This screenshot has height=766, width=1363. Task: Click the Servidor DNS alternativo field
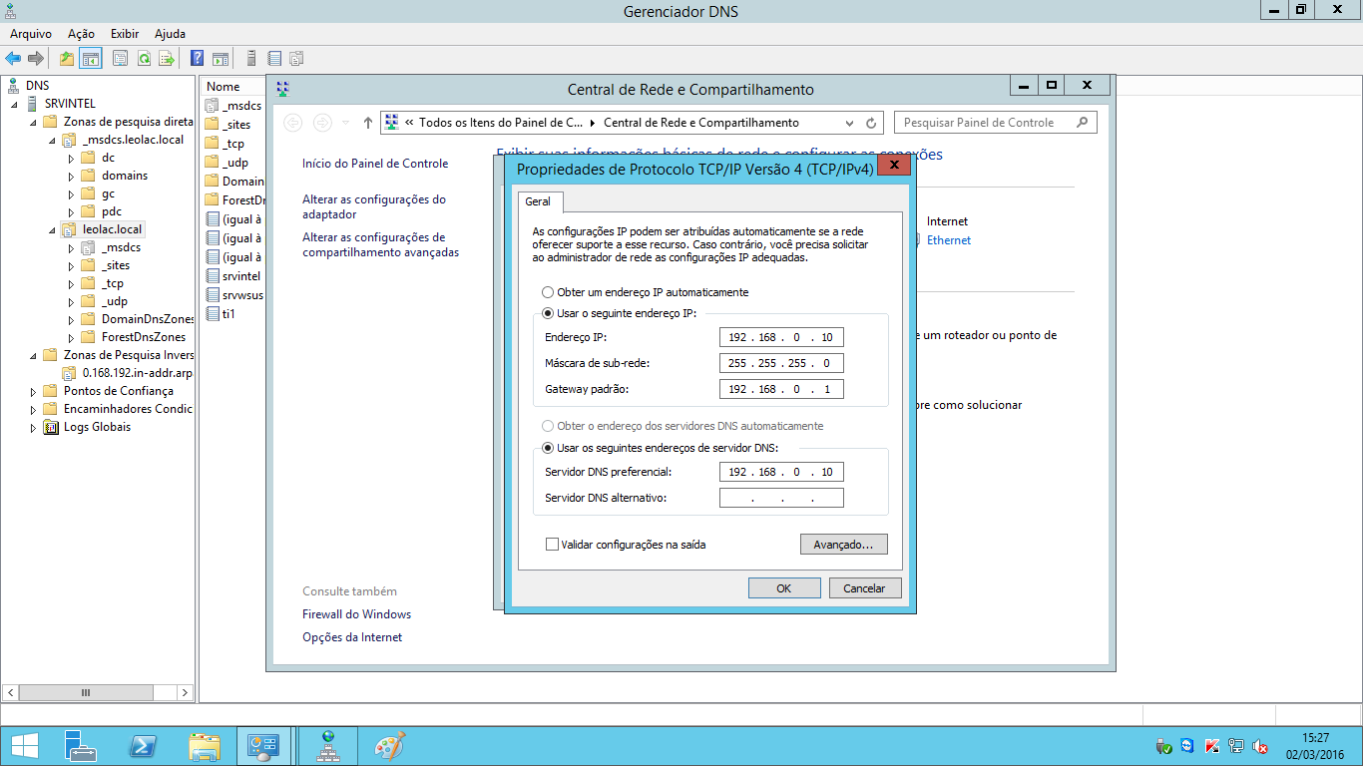[x=781, y=498]
